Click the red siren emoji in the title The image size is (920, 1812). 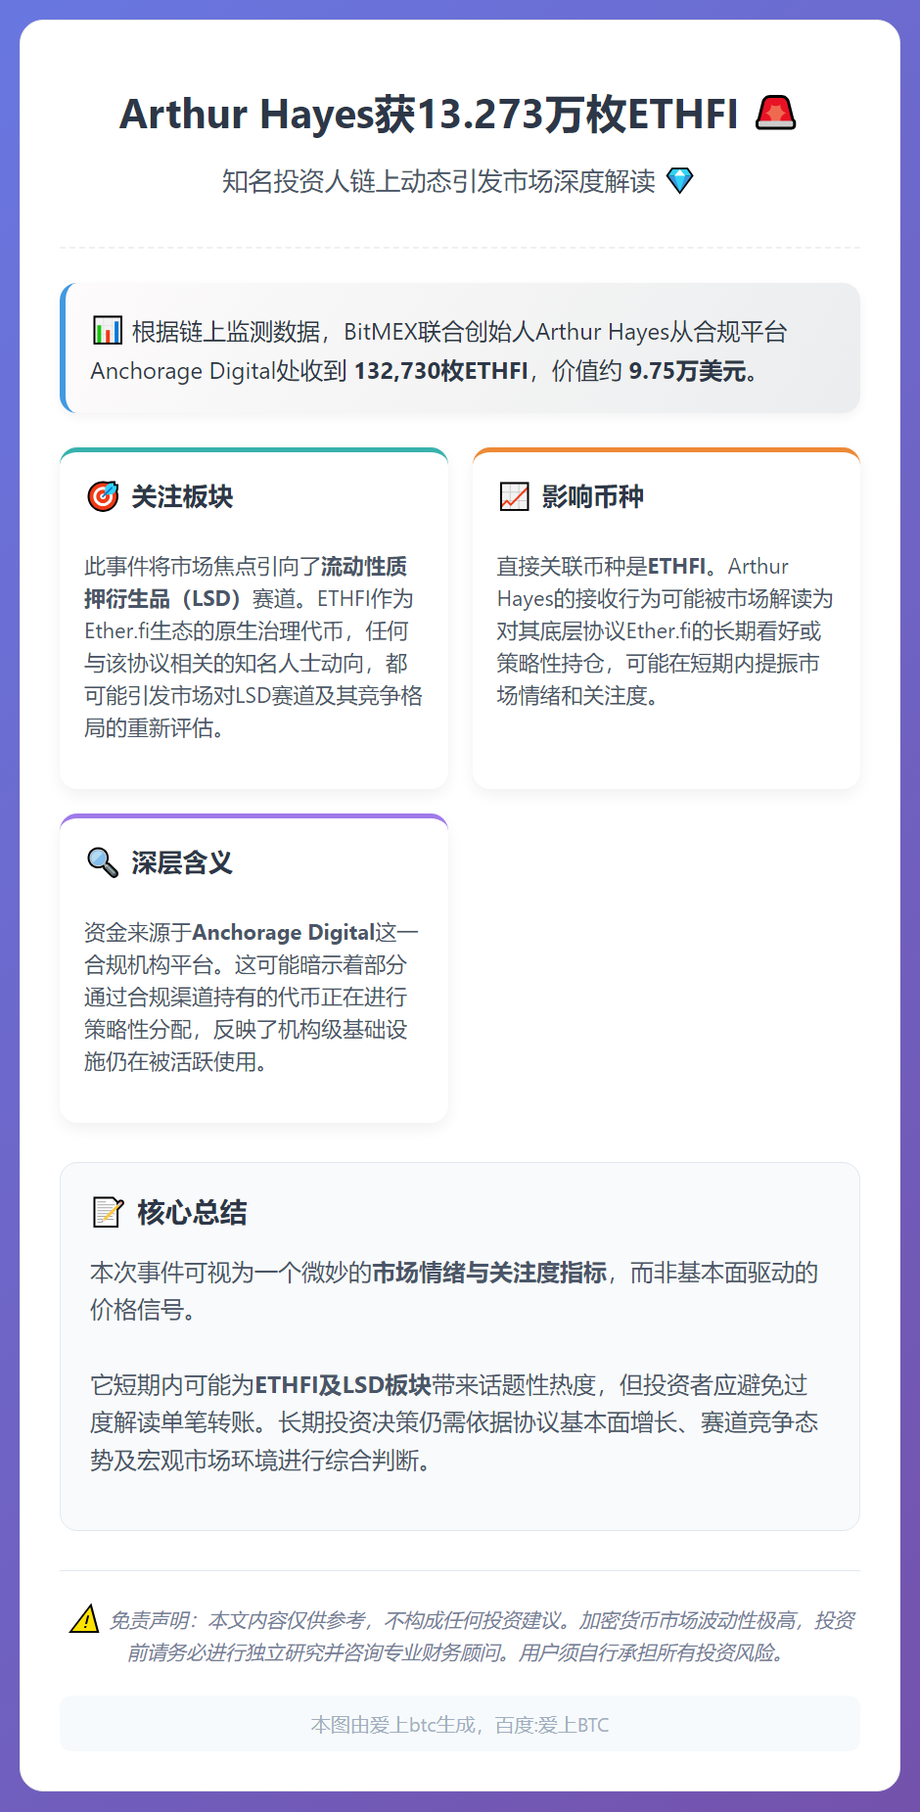tap(776, 114)
